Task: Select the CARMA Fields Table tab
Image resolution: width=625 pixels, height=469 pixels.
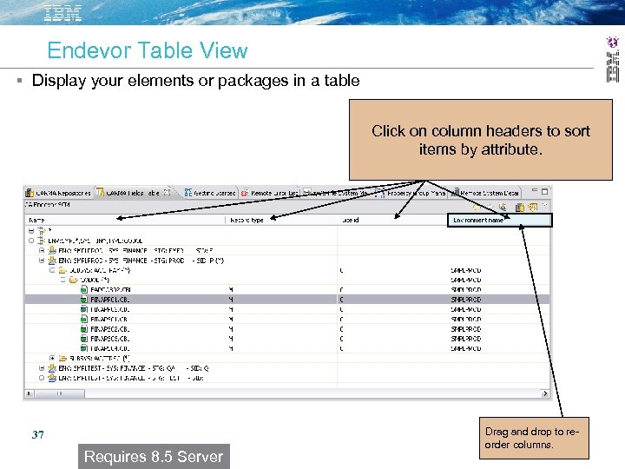Action: click(x=133, y=193)
